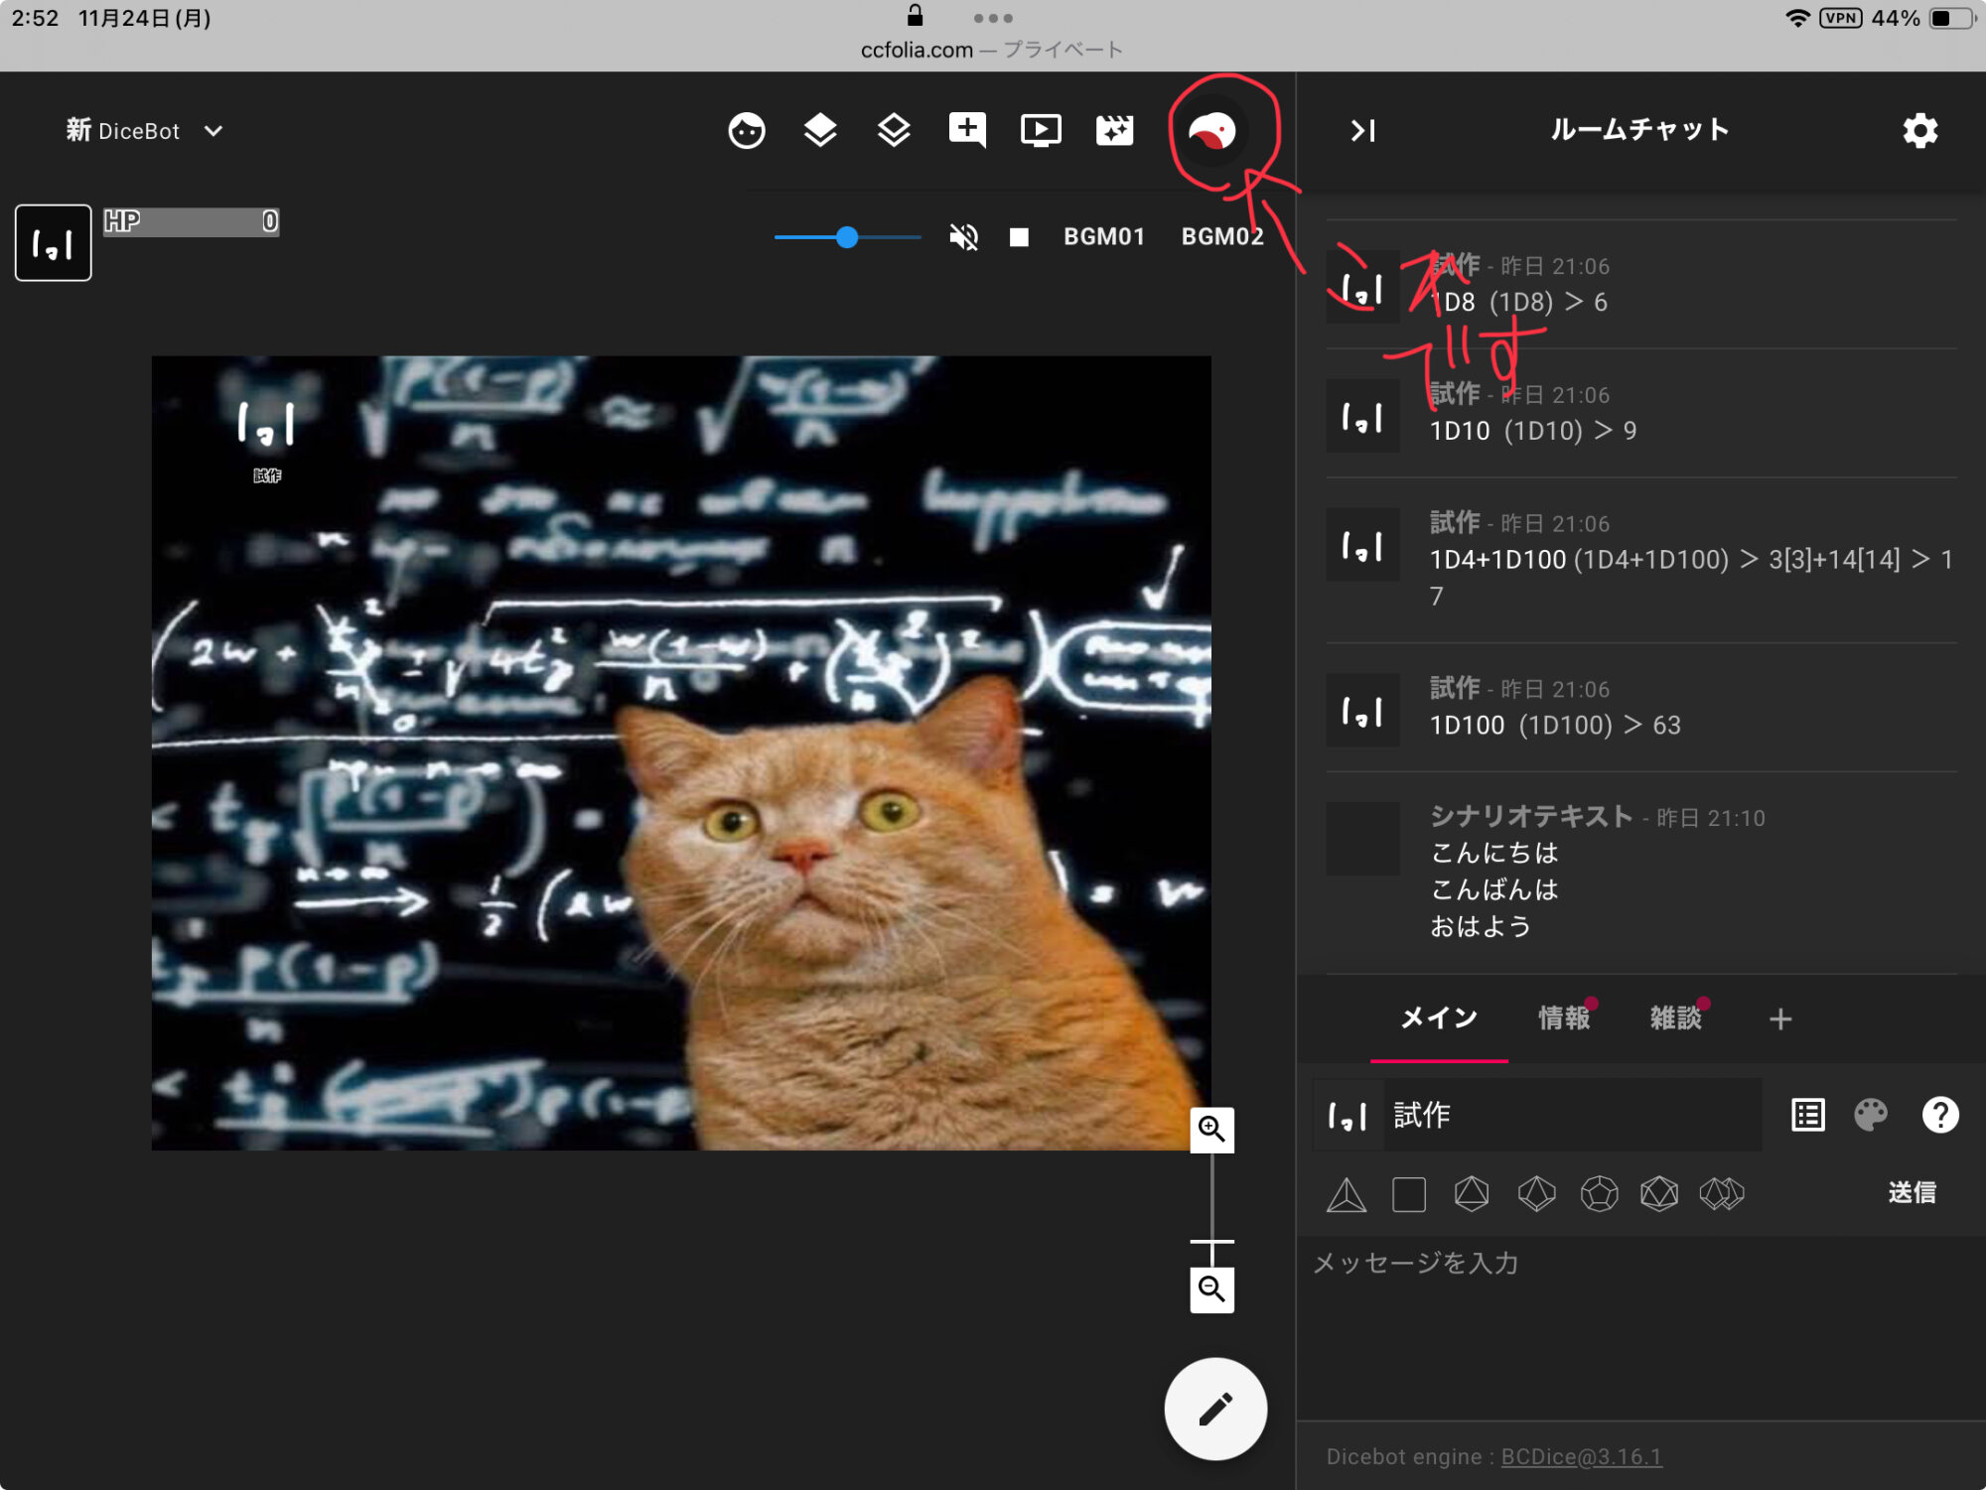Zoom in with the magnifier plus icon
1986x1490 pixels.
point(1211,1130)
